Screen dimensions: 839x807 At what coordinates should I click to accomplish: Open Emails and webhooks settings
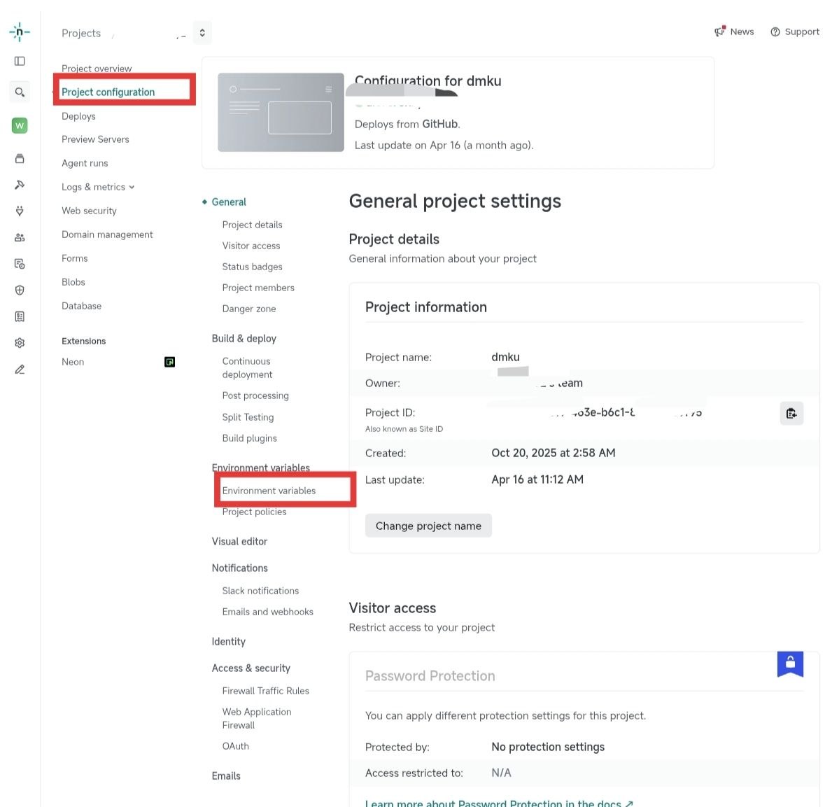pyautogui.click(x=267, y=612)
